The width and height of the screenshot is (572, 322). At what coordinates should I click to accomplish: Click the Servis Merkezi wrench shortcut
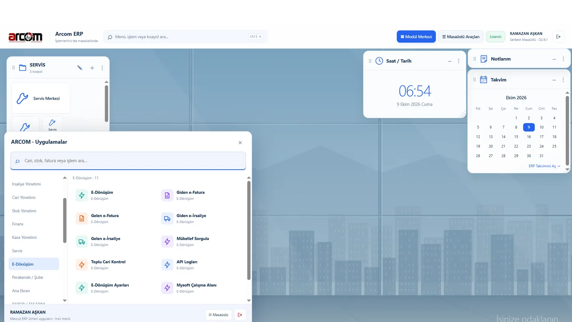41,98
